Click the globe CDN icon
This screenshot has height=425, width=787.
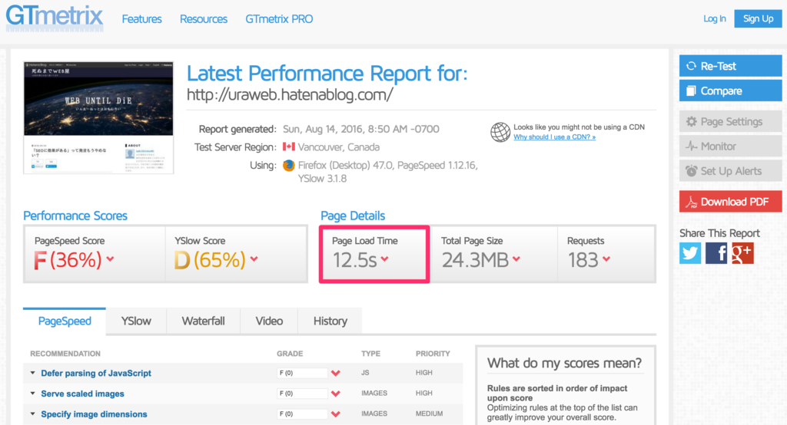point(500,132)
